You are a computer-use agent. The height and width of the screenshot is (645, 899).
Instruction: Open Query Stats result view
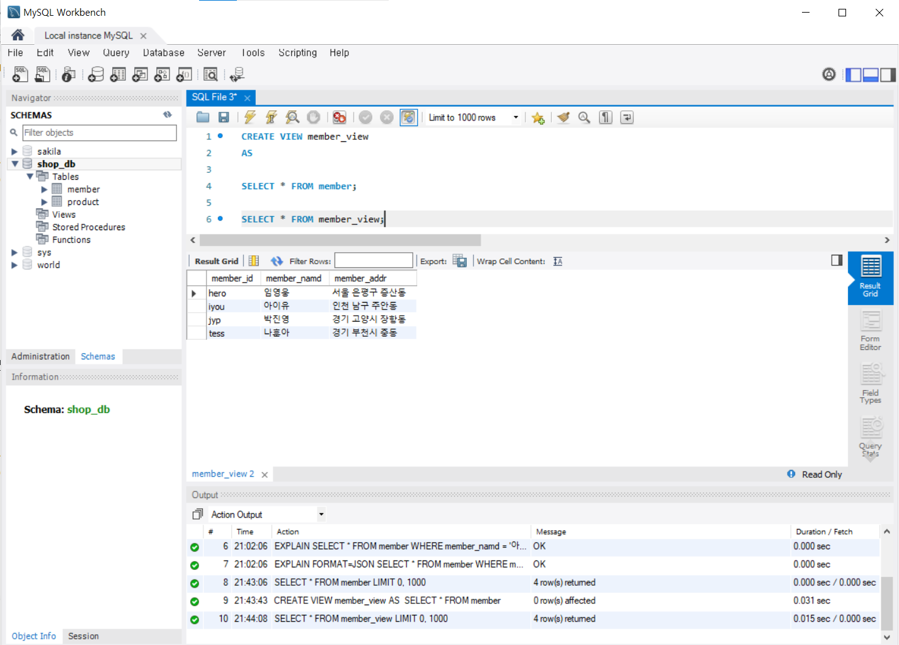click(x=871, y=437)
